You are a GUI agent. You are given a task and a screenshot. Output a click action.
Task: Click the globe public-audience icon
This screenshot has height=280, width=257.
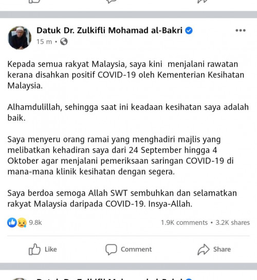click(x=64, y=42)
